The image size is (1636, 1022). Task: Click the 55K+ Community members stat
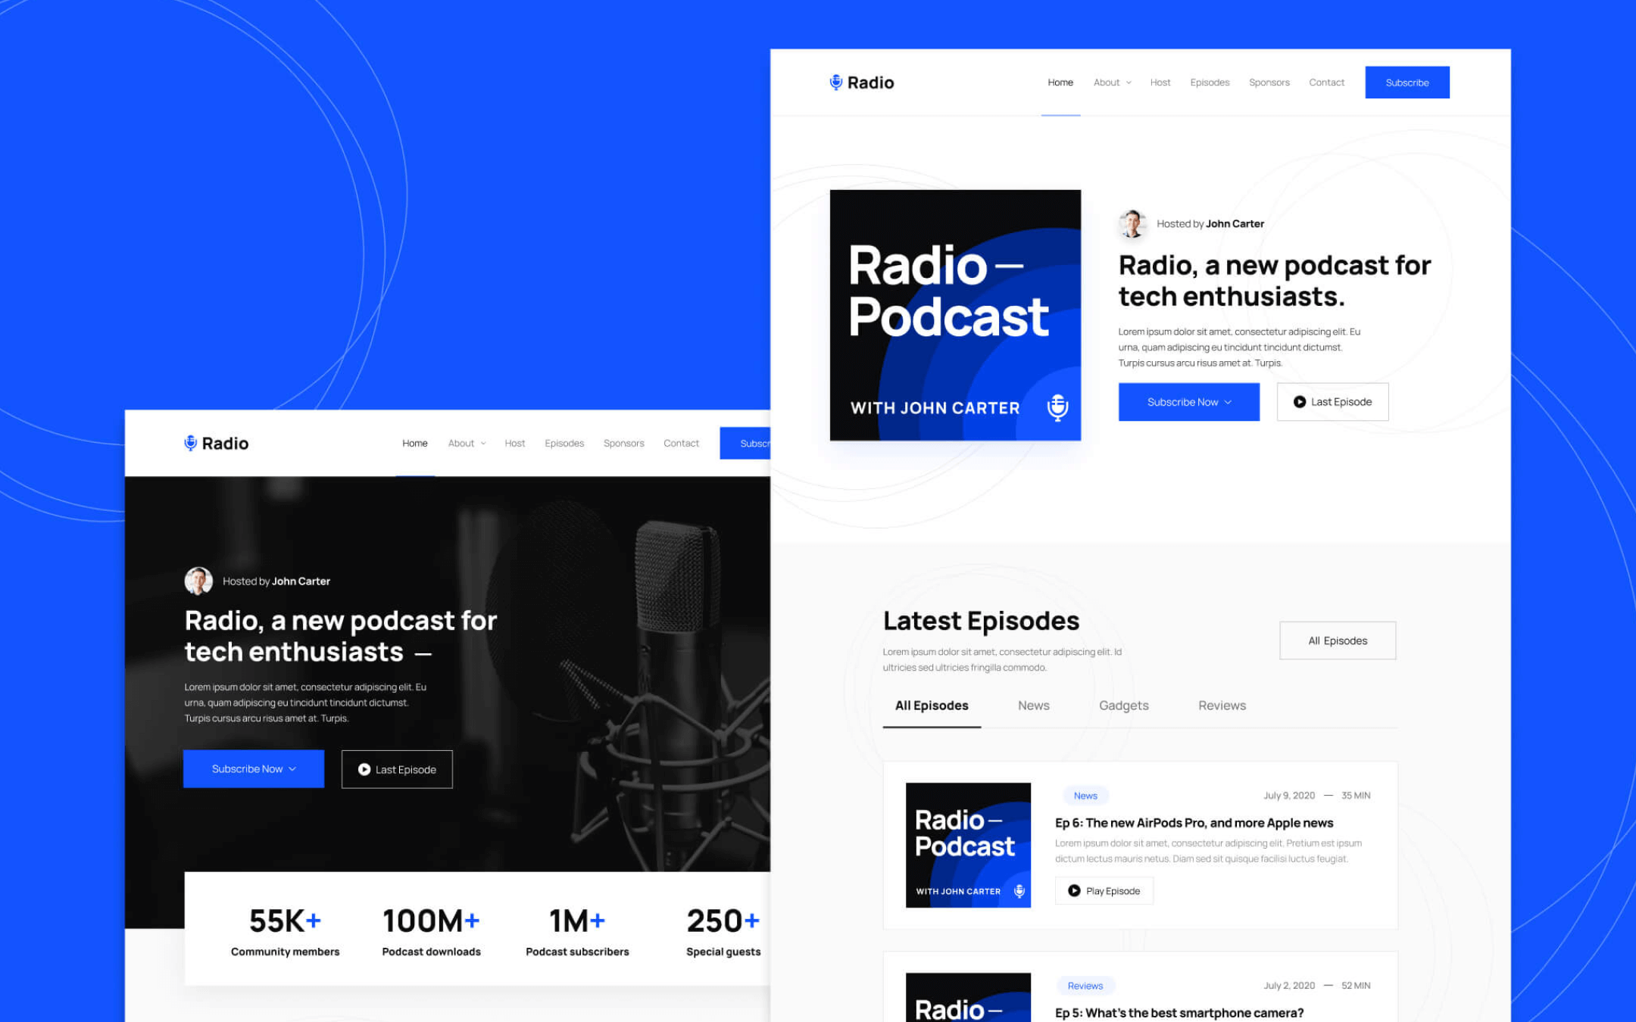coord(286,932)
